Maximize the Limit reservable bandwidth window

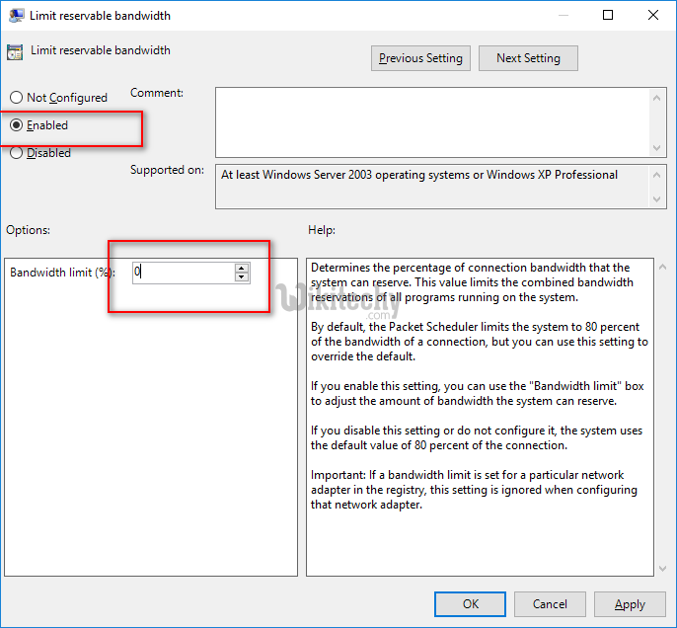[608, 15]
